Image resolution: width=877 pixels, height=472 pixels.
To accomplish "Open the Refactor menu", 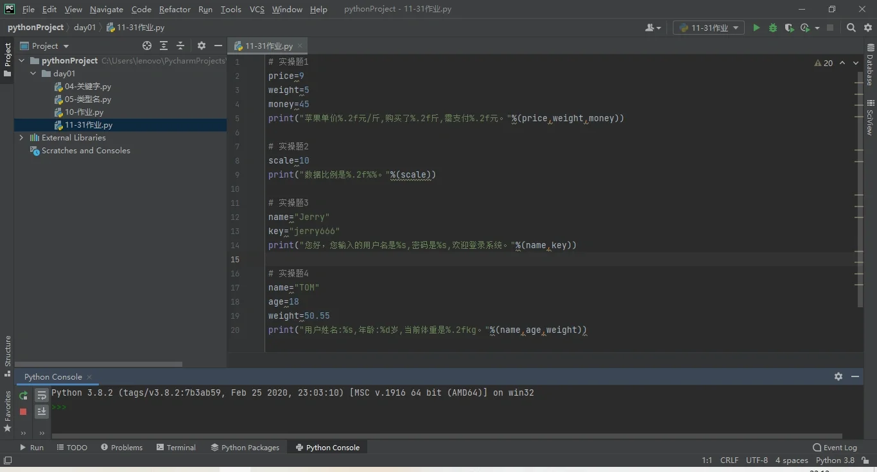I will pyautogui.click(x=175, y=9).
